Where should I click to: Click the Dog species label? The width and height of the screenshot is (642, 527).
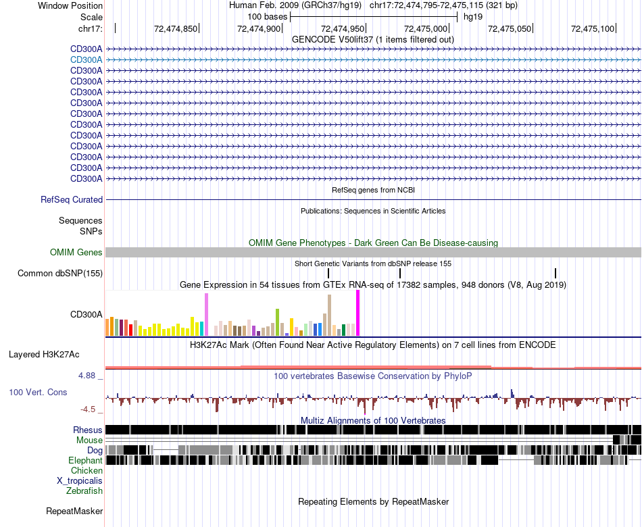coord(95,451)
